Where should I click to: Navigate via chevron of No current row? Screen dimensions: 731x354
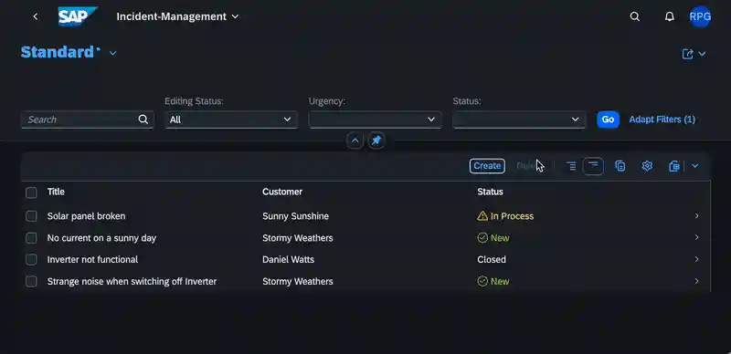point(697,237)
